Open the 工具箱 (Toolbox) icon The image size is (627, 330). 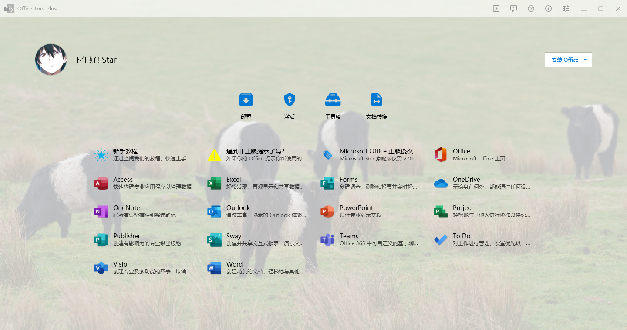click(333, 100)
